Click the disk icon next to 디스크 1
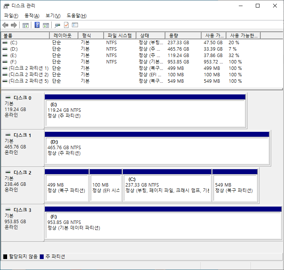The image size is (284, 270). point(8,135)
